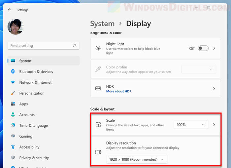
Task: Click the Night light row title
Action: [115, 44]
